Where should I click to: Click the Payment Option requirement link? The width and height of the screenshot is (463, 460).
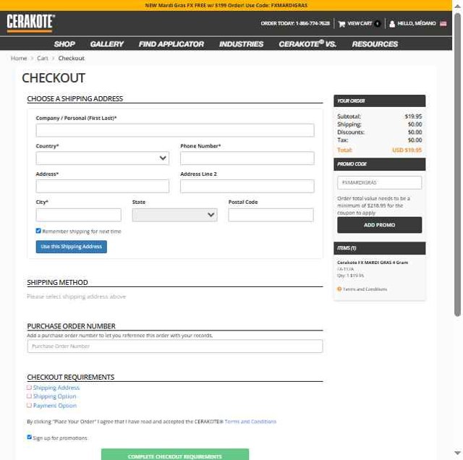click(x=55, y=405)
